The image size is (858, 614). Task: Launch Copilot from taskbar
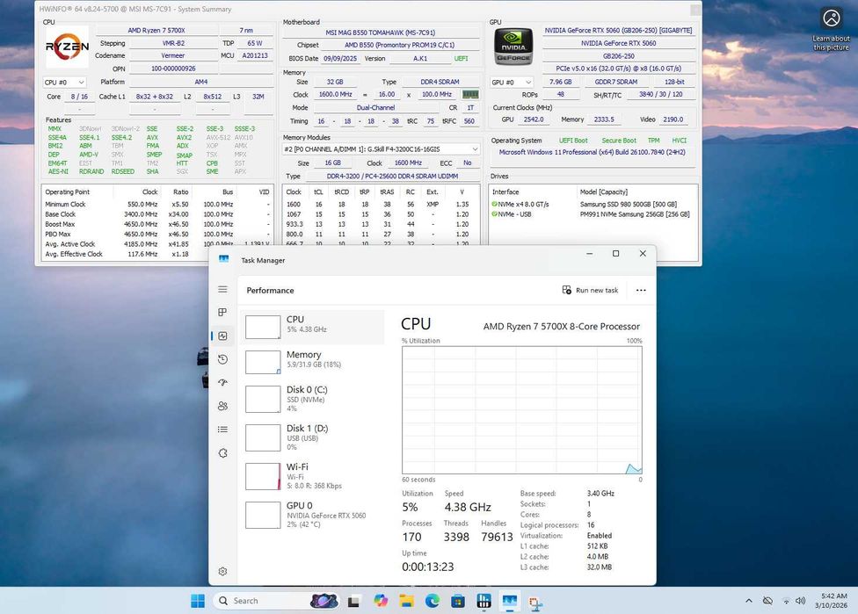click(x=381, y=601)
